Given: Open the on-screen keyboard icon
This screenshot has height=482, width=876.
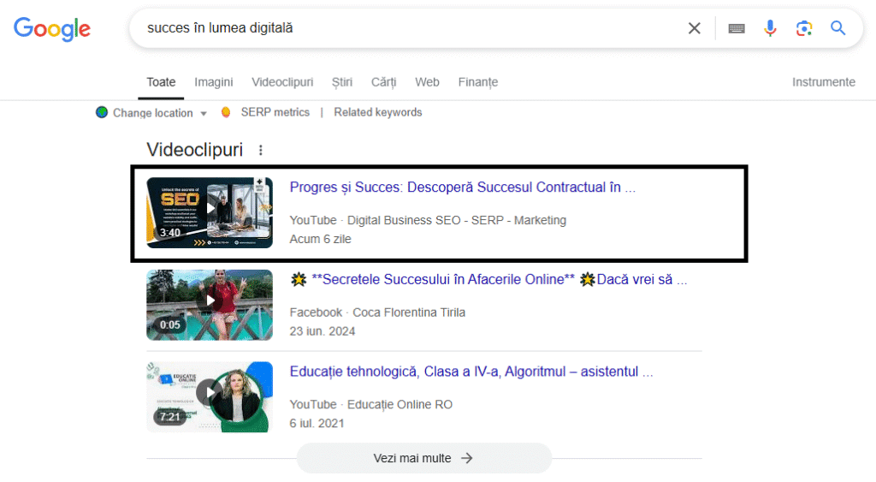Looking at the screenshot, I should click(737, 28).
